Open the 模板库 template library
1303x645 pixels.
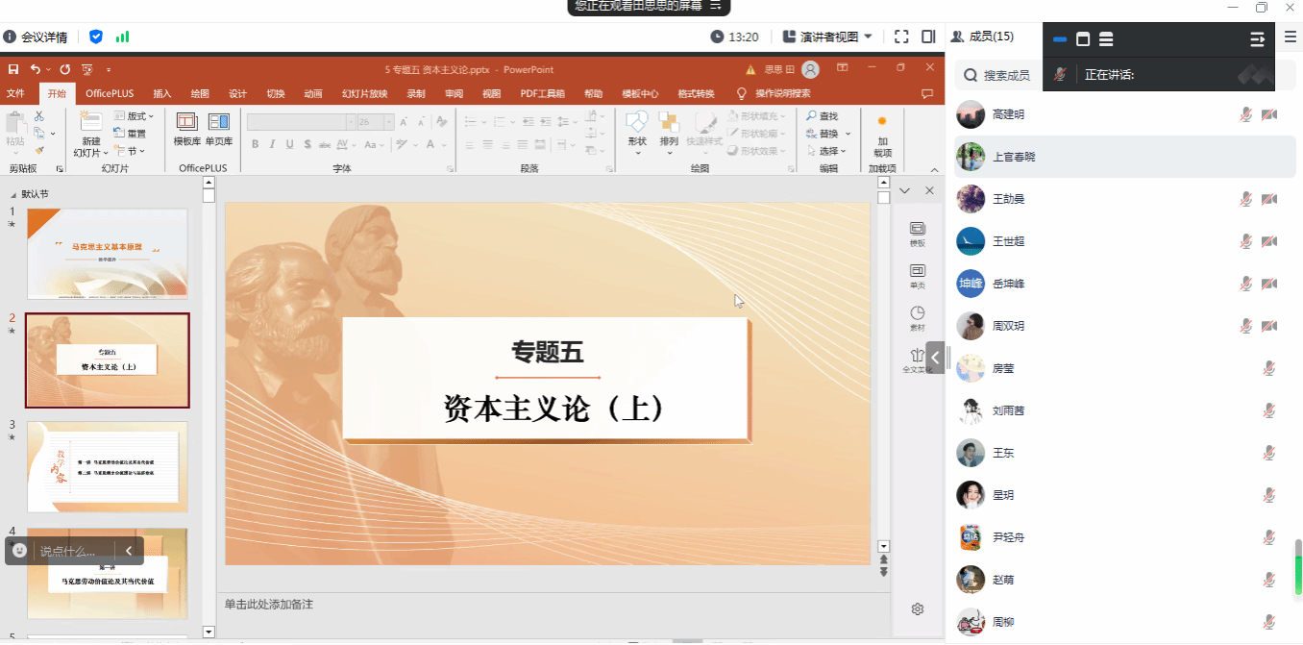tap(186, 128)
